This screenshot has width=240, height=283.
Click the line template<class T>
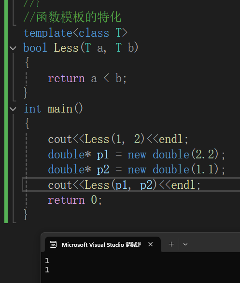(x=76, y=33)
